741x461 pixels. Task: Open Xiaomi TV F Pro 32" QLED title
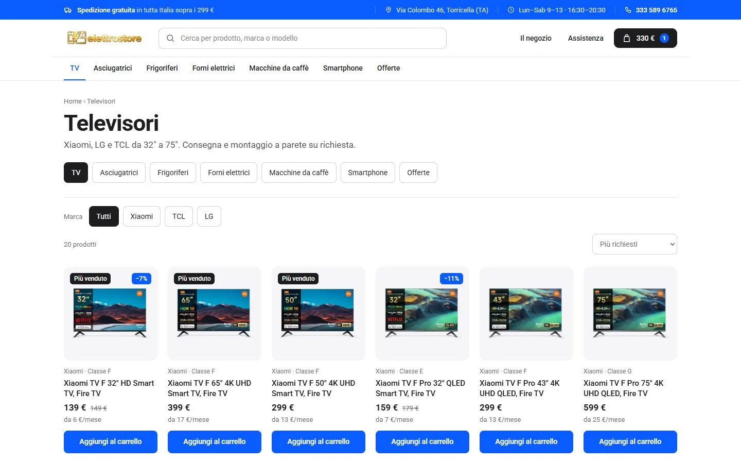coord(420,388)
